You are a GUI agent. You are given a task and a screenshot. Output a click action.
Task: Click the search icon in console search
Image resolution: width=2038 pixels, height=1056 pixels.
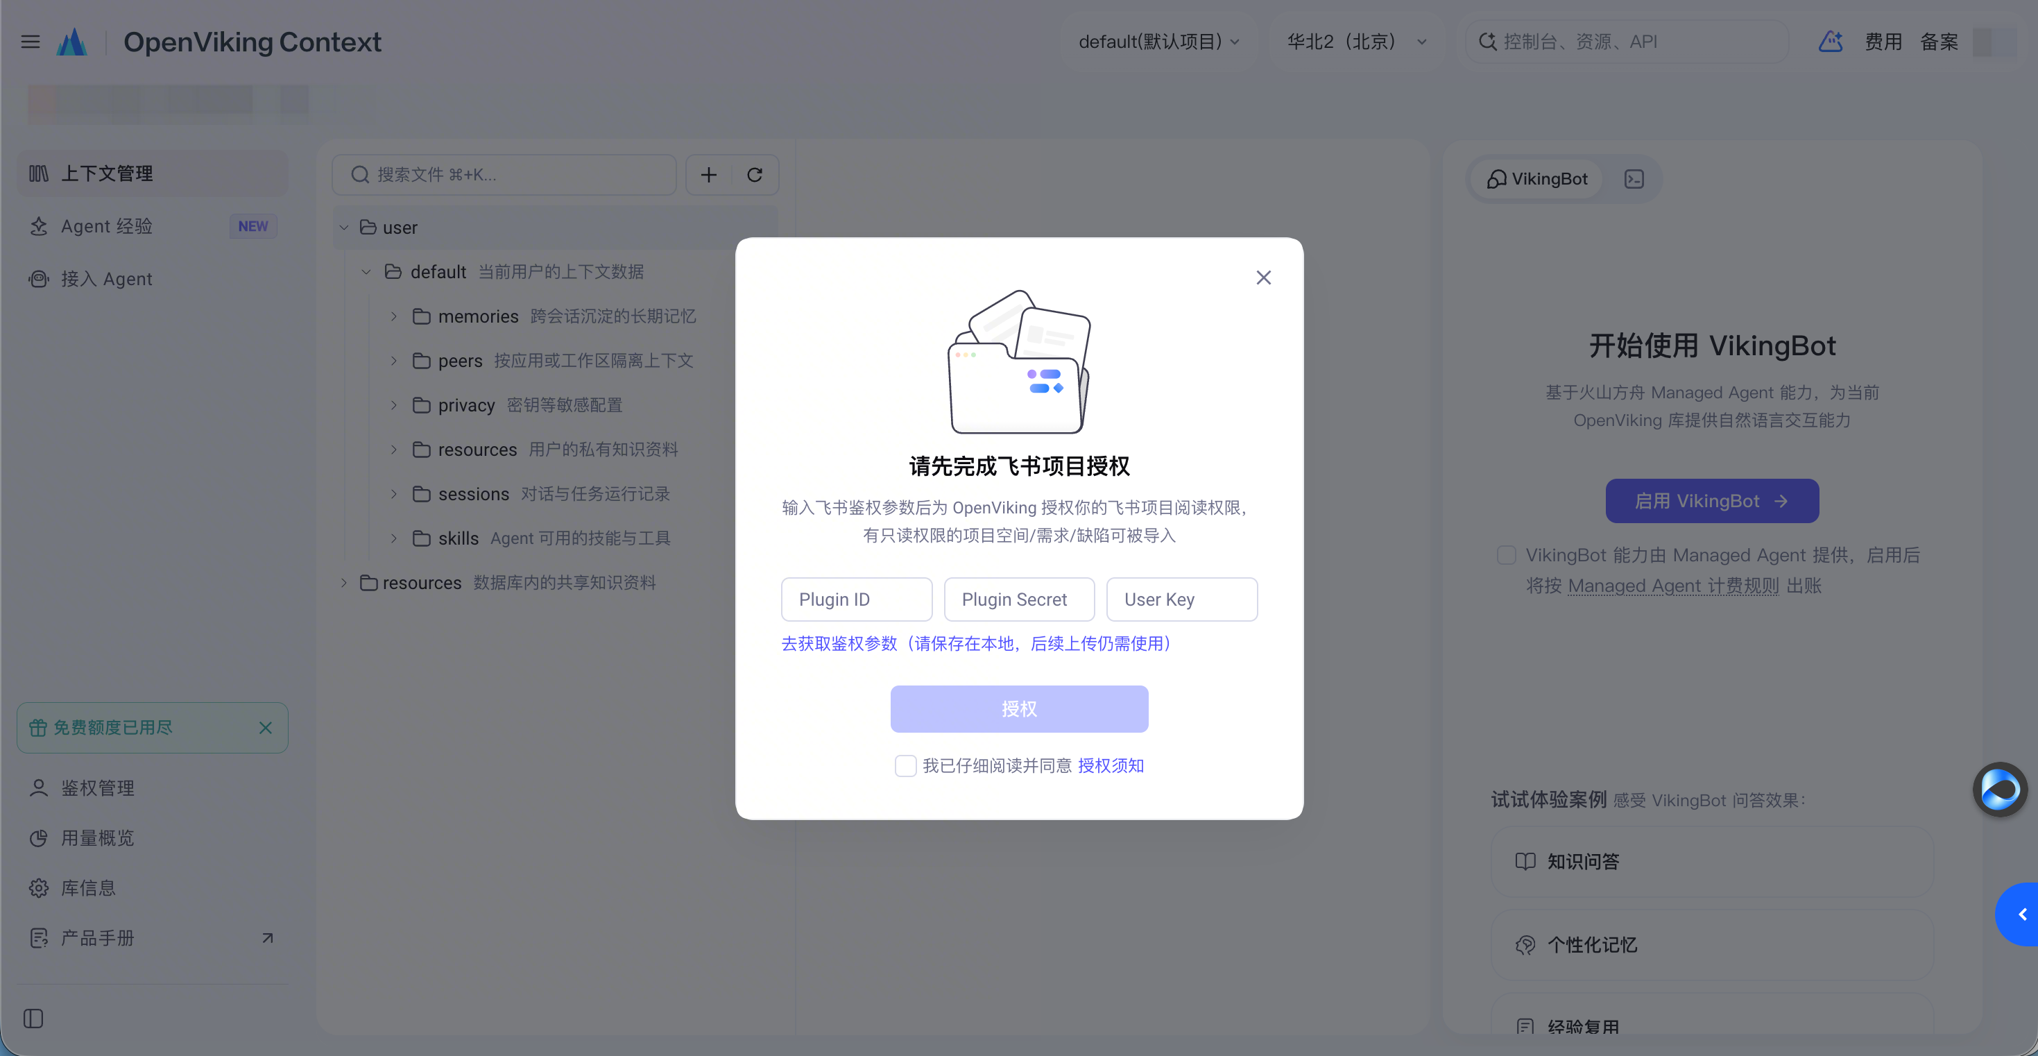pyautogui.click(x=1487, y=42)
